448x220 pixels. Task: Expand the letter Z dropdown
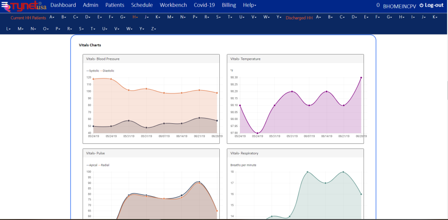pyautogui.click(x=154, y=29)
